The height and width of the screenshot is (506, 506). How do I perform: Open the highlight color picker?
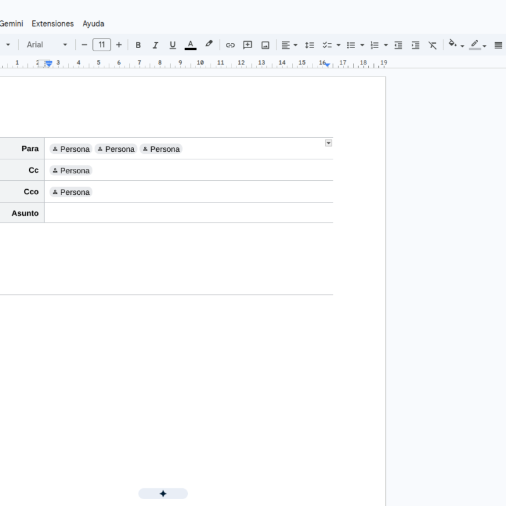[x=209, y=44]
